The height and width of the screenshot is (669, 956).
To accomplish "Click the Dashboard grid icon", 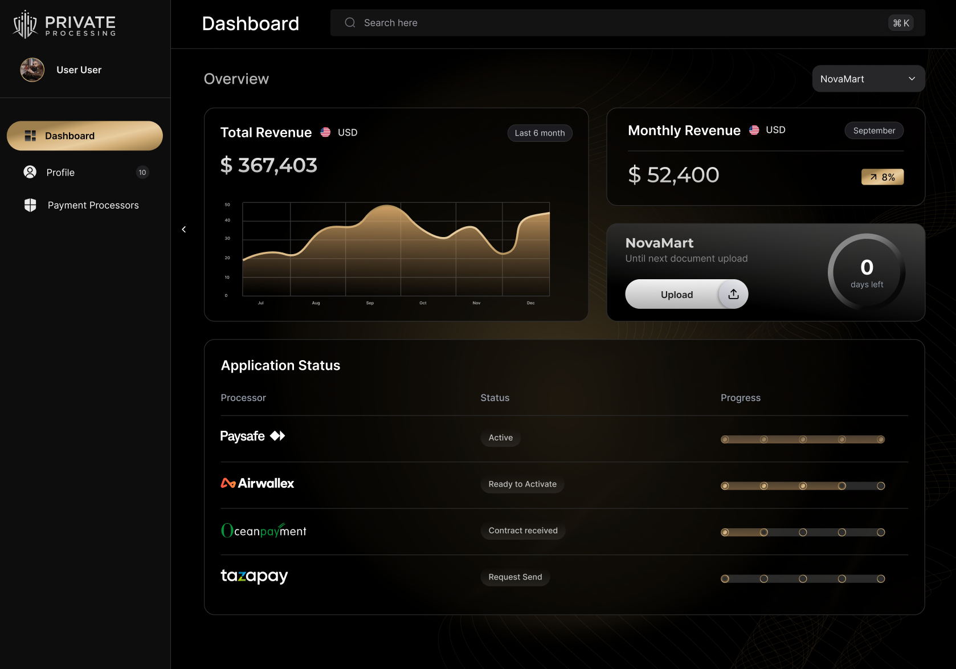I will [x=31, y=136].
